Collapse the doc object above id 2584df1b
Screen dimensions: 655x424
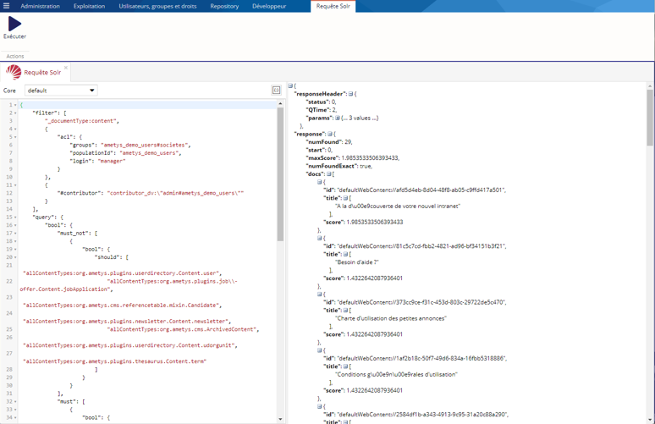320,406
